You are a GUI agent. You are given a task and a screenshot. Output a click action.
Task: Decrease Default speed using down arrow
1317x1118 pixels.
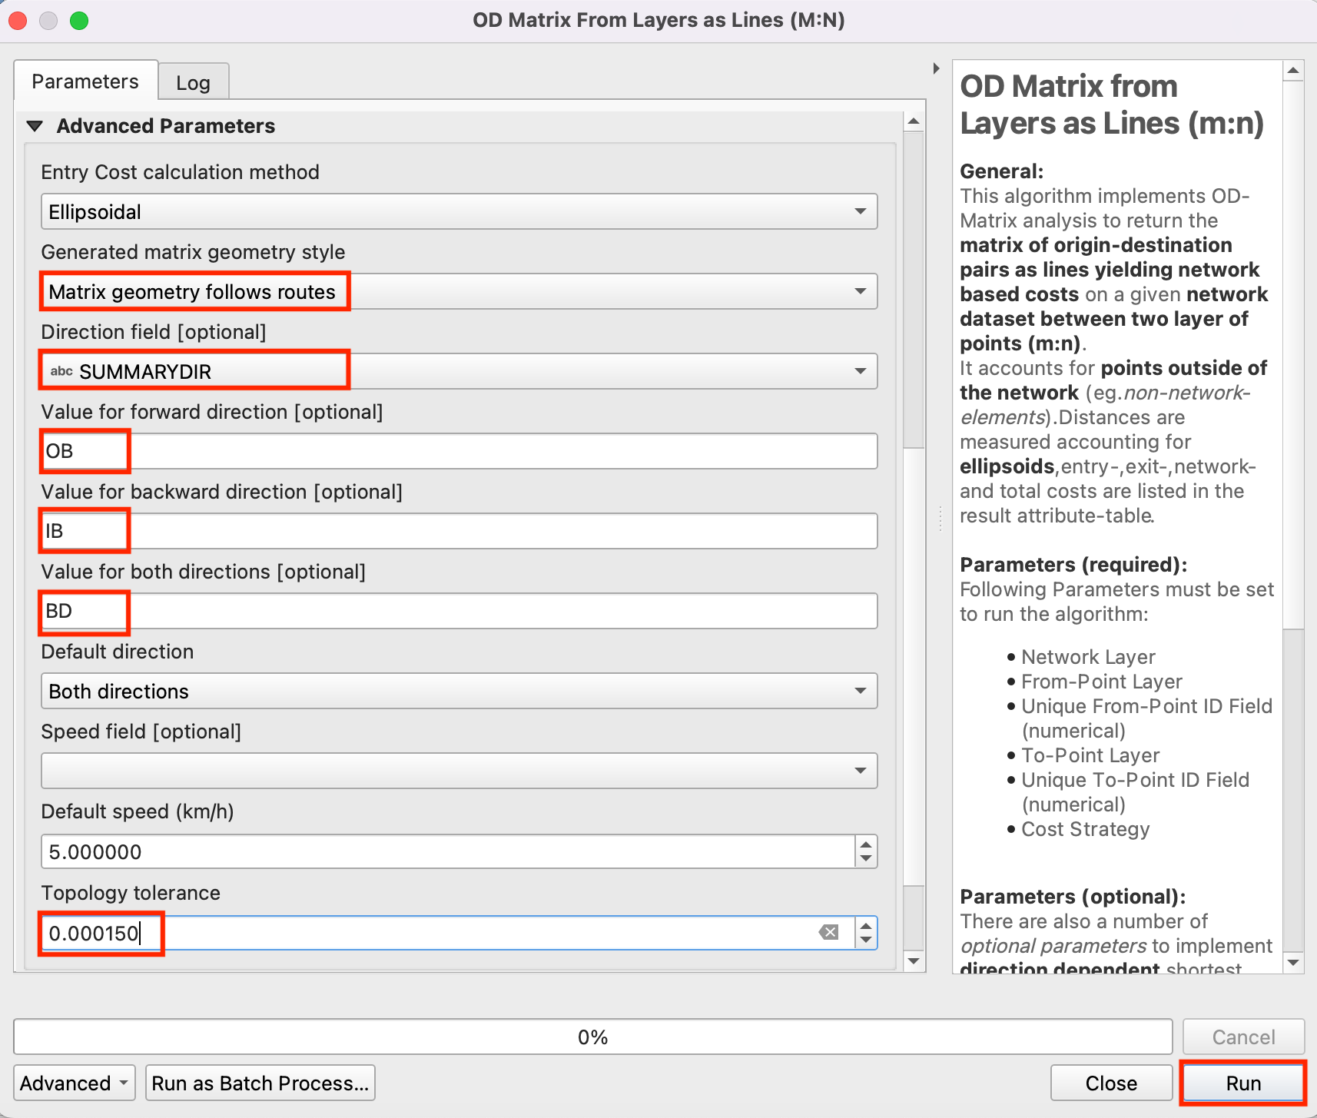tap(866, 859)
